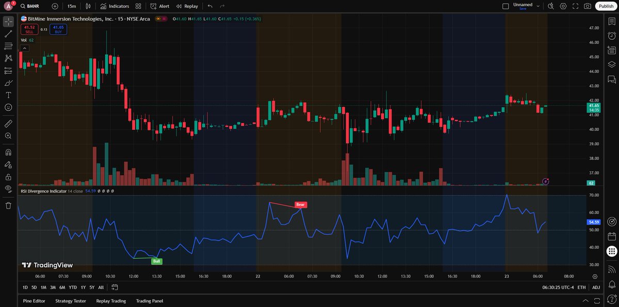Viewport: 619px width, 307px height.
Task: Open the Fibonacci retracement tools
Action: point(8,46)
